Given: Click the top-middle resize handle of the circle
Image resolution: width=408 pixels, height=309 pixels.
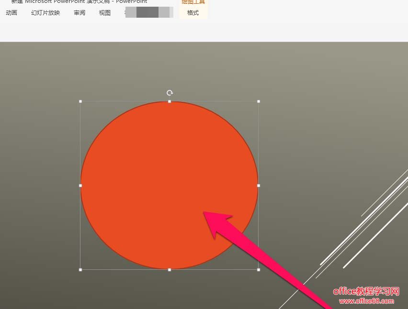Looking at the screenshot, I should pos(170,101).
